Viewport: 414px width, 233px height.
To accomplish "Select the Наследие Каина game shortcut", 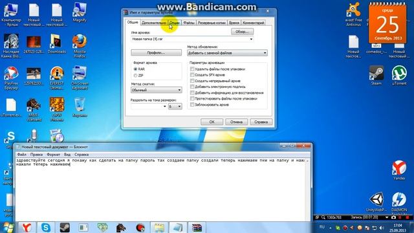I will 11,45.
